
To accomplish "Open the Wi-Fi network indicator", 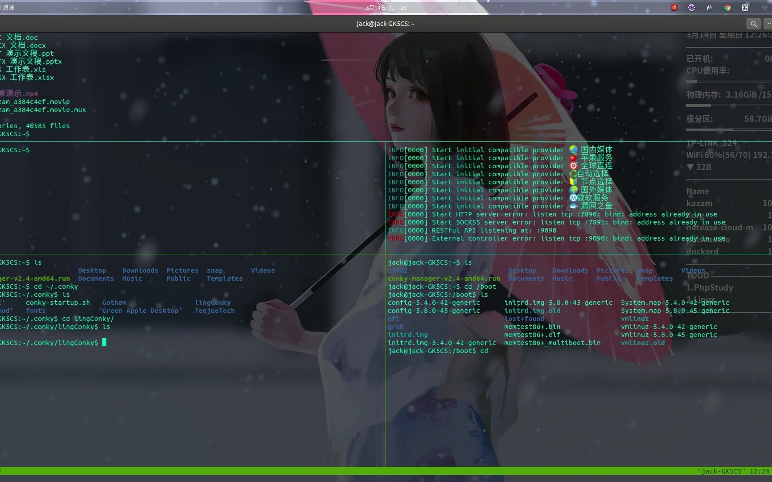I will [764, 8].
